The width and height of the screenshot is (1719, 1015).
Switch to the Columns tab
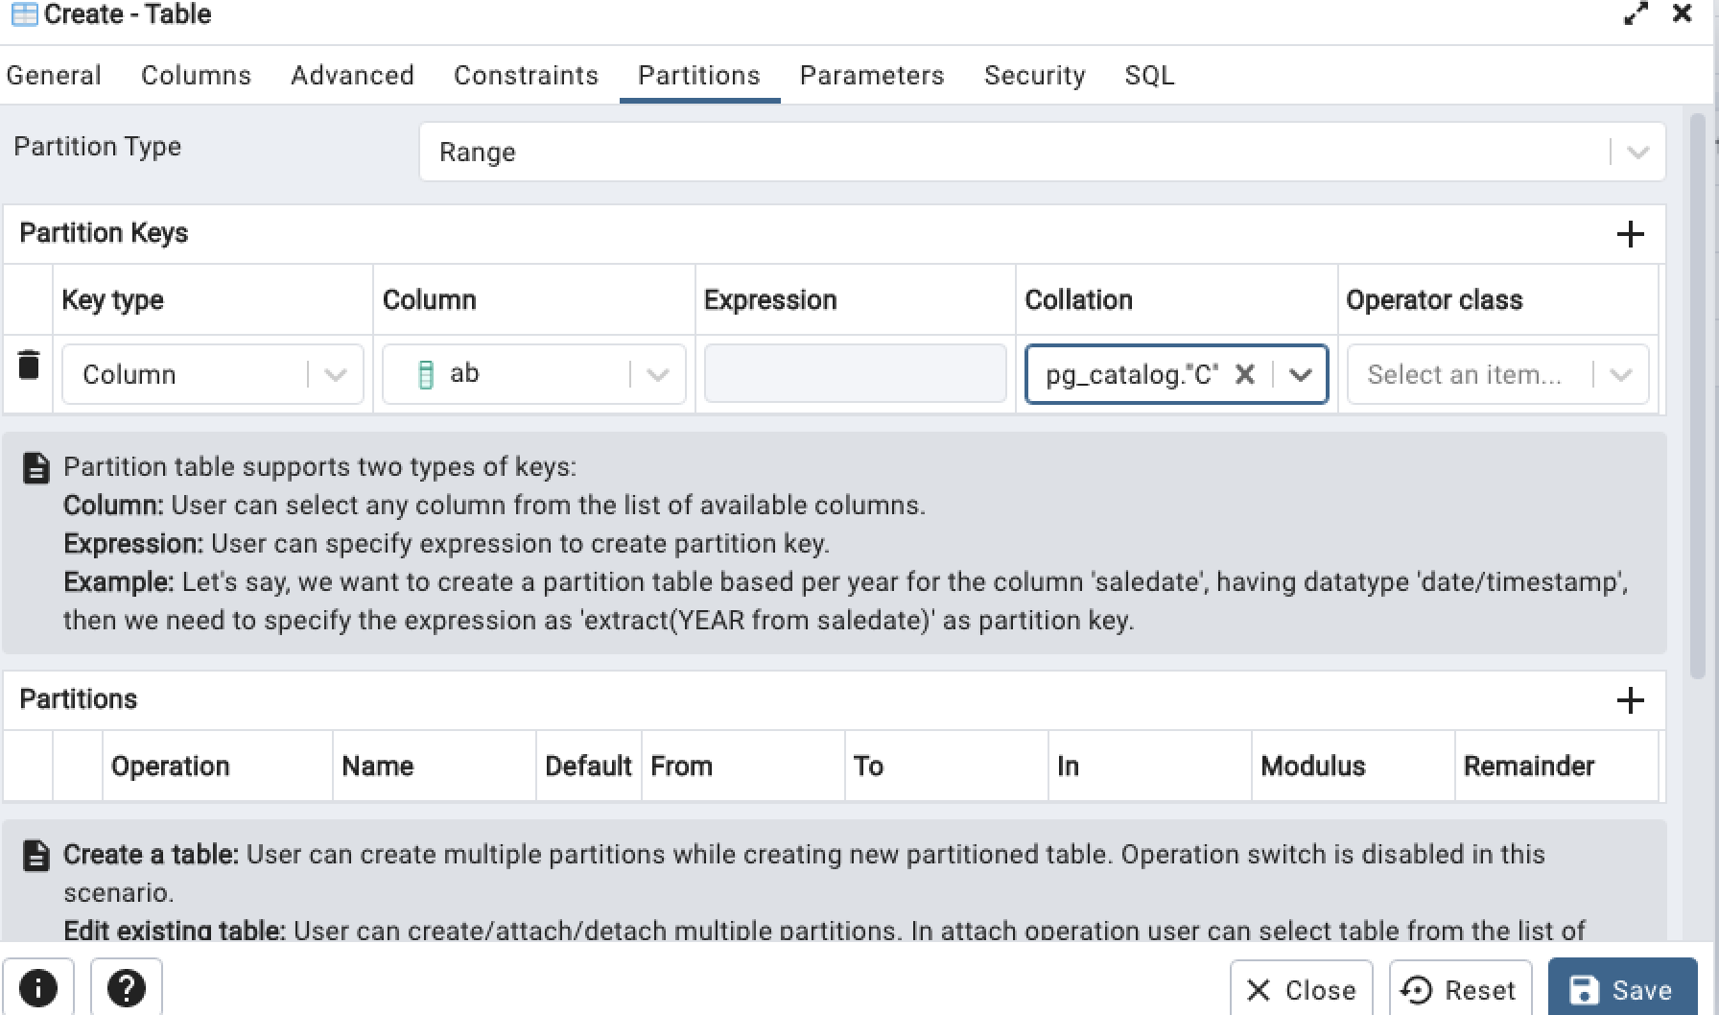coord(196,75)
